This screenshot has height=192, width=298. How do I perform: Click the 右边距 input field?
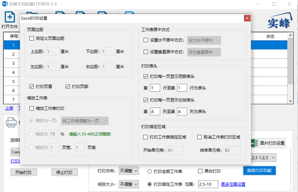108,67
